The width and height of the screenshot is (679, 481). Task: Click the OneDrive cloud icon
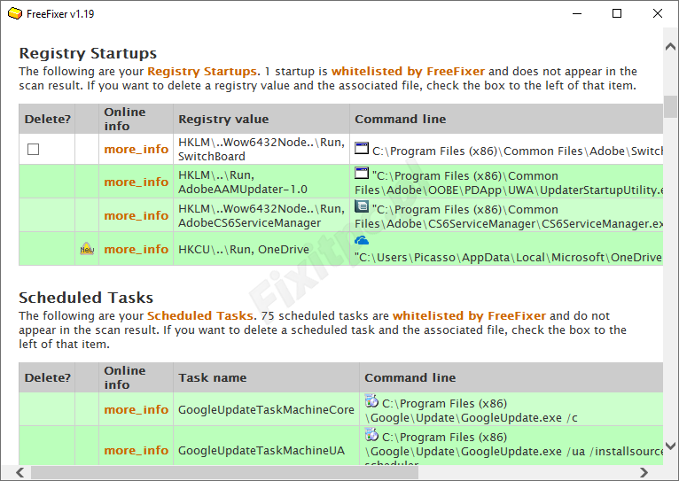tap(362, 240)
